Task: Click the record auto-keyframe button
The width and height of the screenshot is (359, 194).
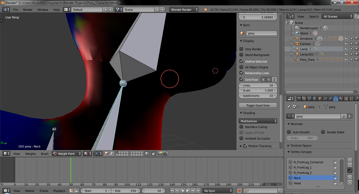Action: pyautogui.click(x=239, y=191)
